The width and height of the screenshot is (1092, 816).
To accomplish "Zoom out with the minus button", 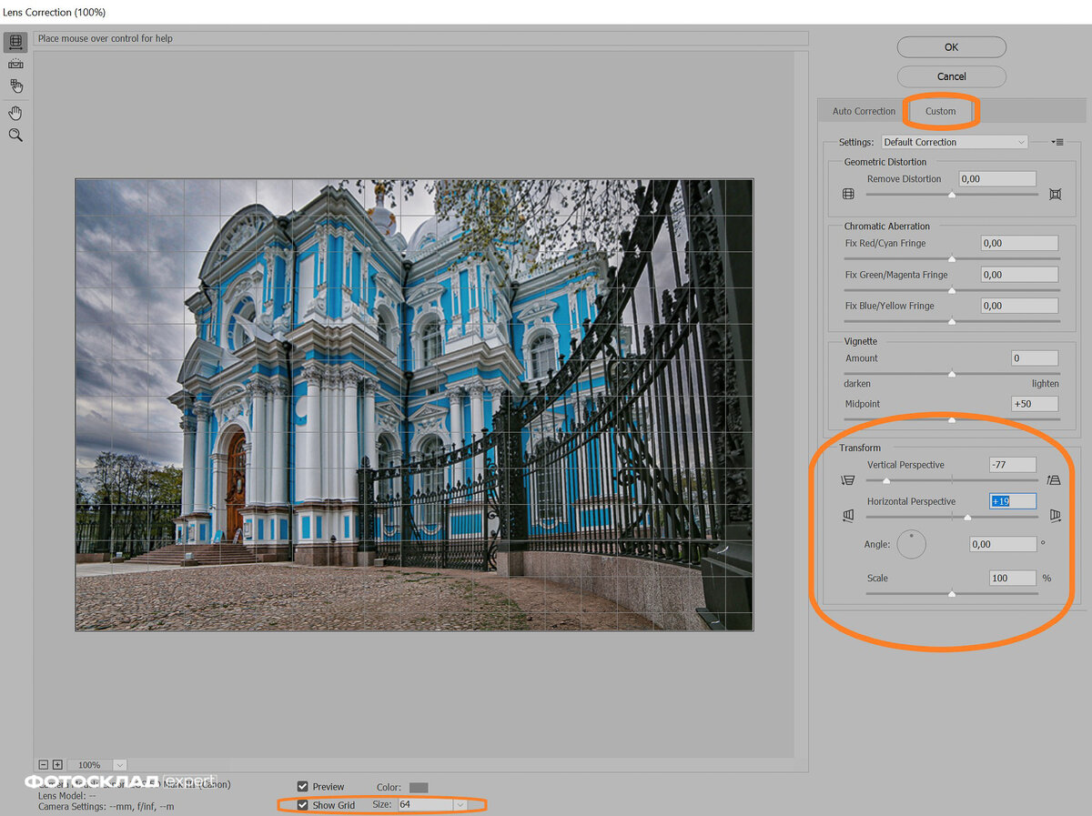I will pos(43,764).
